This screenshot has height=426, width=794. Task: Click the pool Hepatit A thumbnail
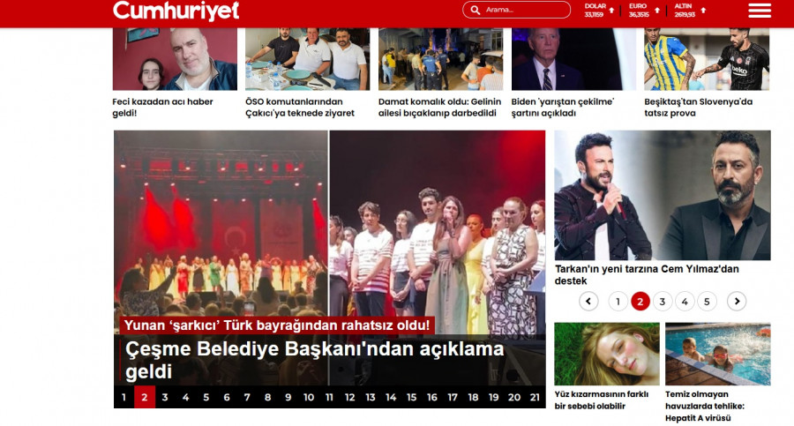coord(718,354)
